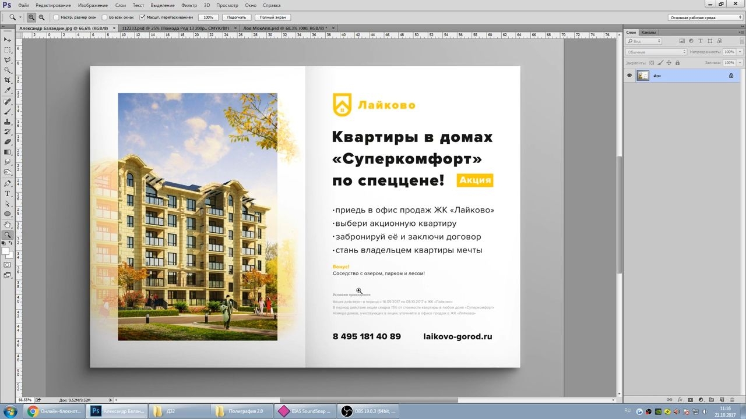This screenshot has width=746, height=419.
Task: Hide the Фон layer with the eye icon
Action: point(629,76)
